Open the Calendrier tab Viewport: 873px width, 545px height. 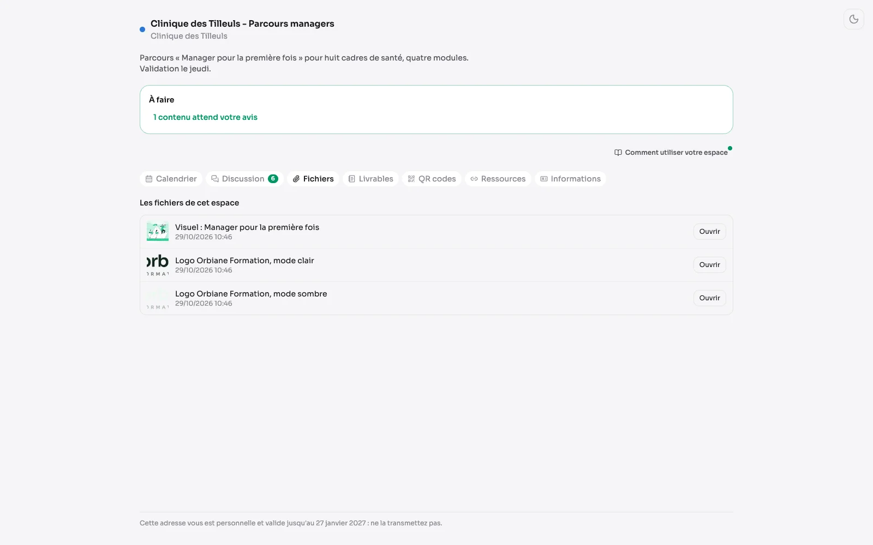[171, 179]
